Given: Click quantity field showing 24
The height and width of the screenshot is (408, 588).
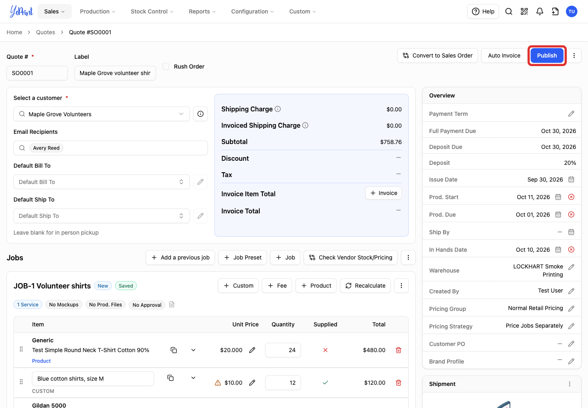Looking at the screenshot, I should click(x=283, y=350).
